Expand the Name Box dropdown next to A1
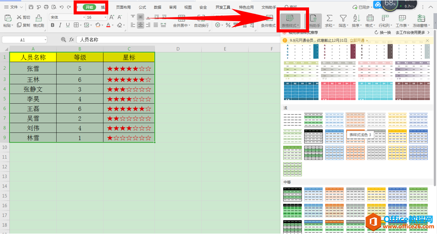This screenshot has height=234, width=437. pyautogui.click(x=45, y=40)
